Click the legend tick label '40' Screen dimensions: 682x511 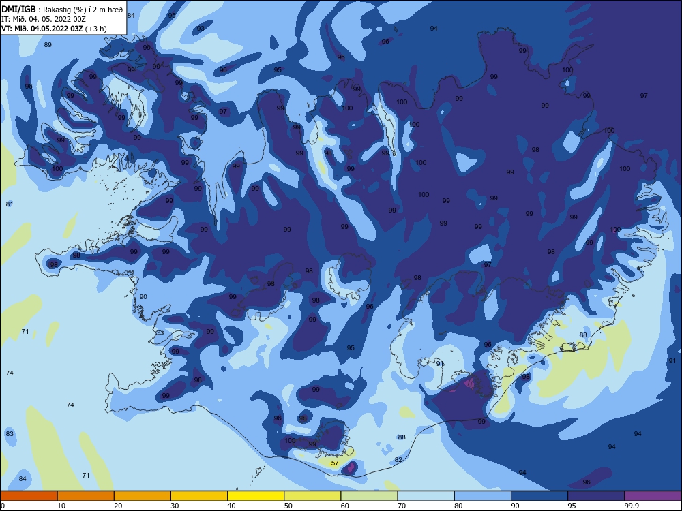click(x=232, y=506)
